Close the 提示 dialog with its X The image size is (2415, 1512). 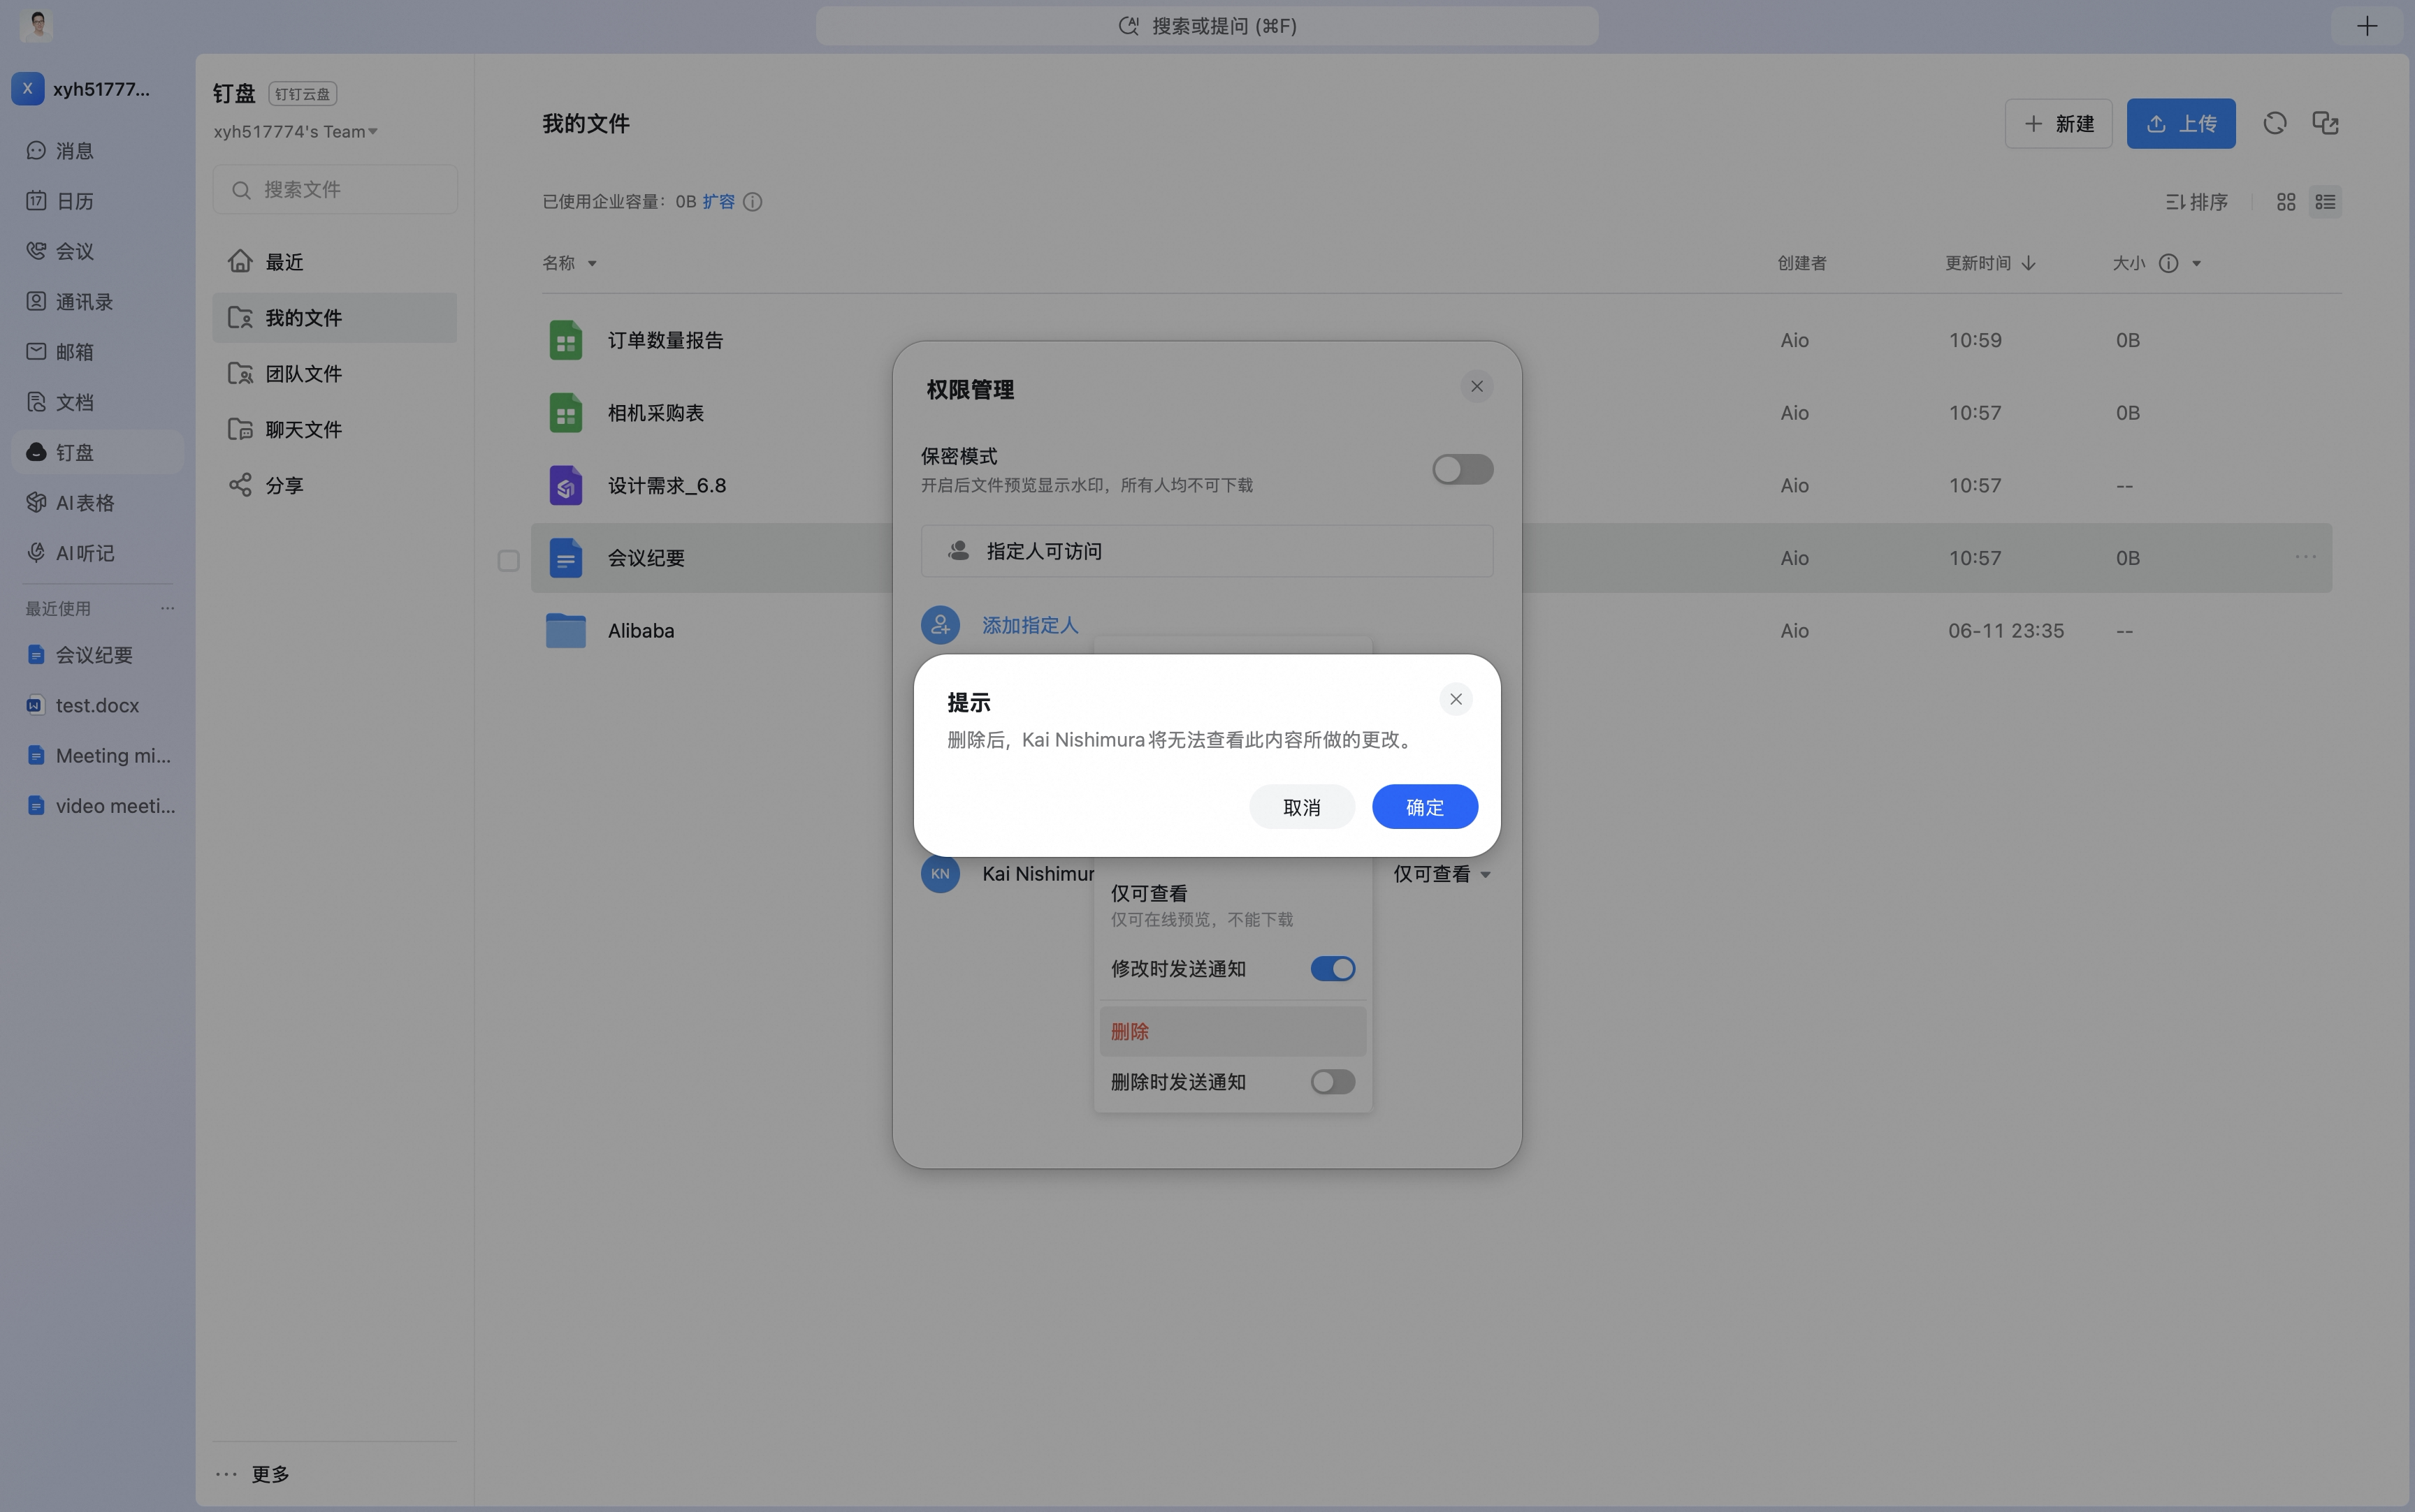tap(1456, 699)
